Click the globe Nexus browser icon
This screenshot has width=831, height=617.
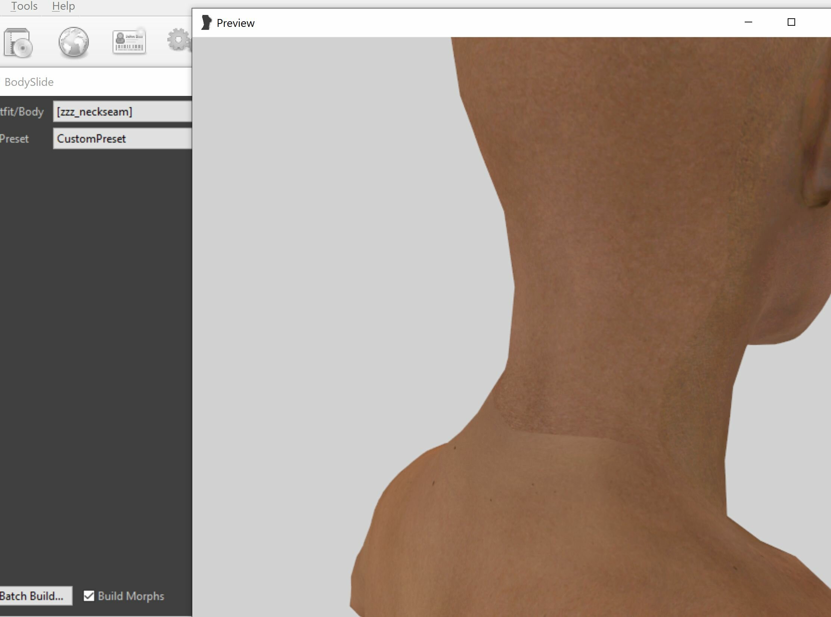pyautogui.click(x=74, y=42)
